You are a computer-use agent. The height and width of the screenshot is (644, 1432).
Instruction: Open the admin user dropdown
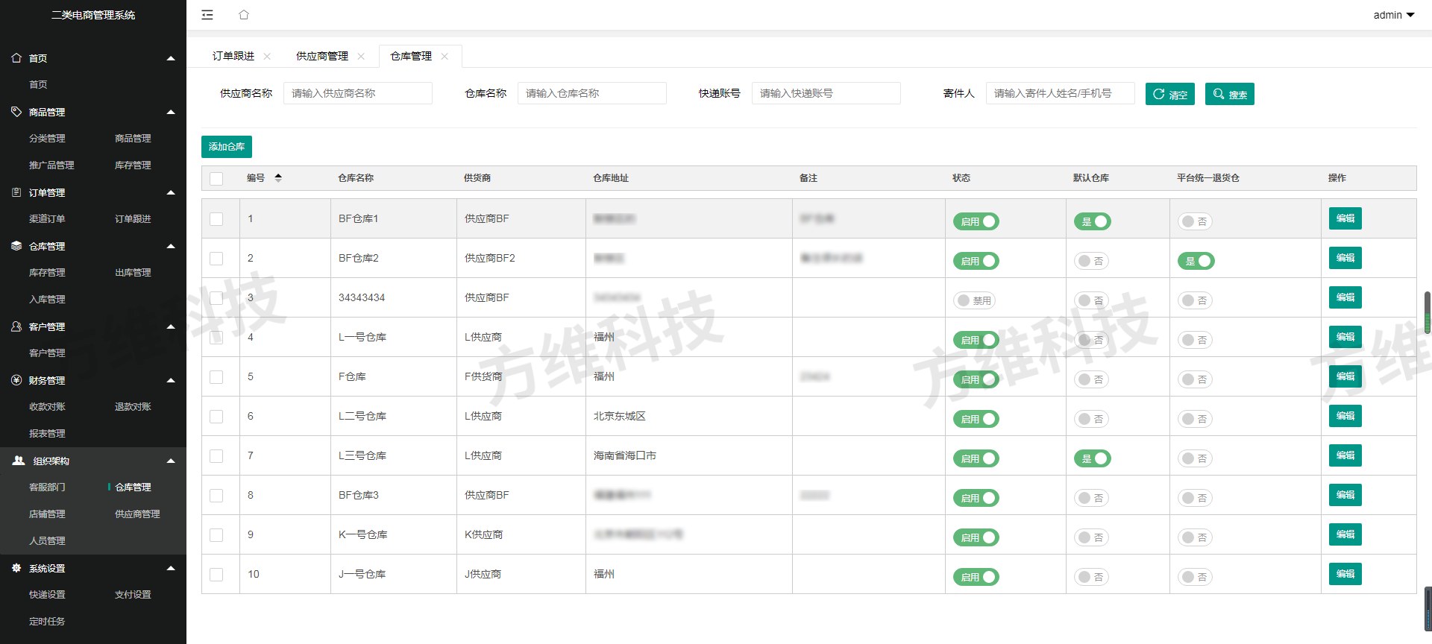pos(1393,15)
